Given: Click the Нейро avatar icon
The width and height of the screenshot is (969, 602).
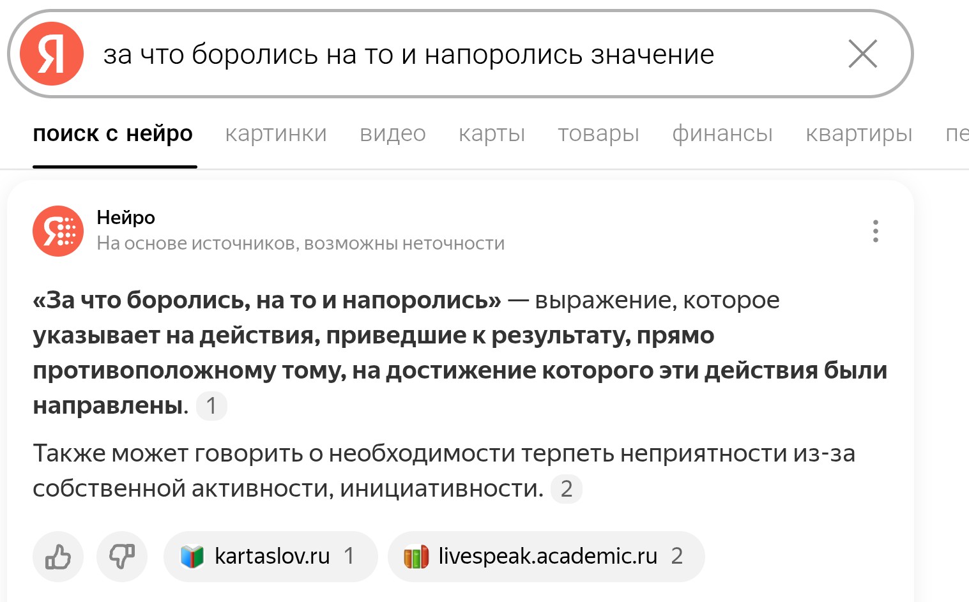Looking at the screenshot, I should coord(58,231).
